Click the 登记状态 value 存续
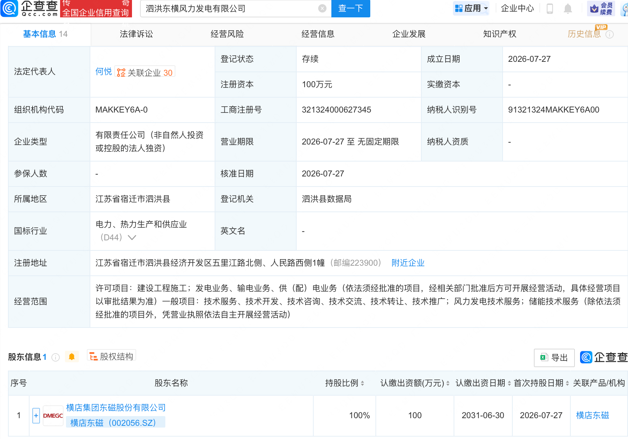628x439 pixels. [310, 59]
